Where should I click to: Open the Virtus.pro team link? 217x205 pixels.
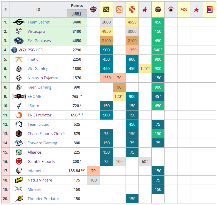(x=36, y=31)
